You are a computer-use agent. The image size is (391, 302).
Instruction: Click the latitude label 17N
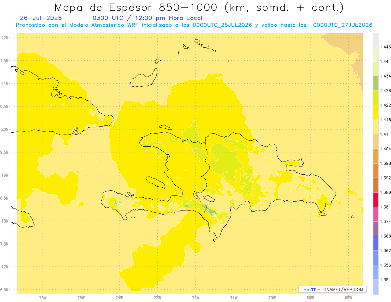(6, 267)
